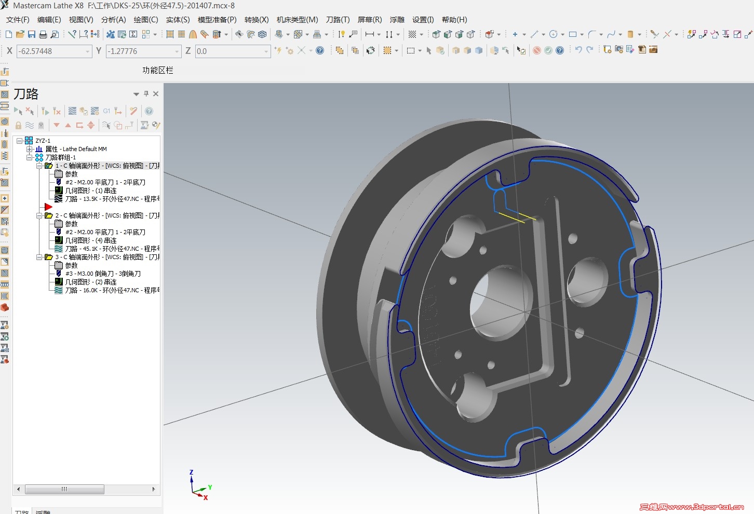
Task: Create a new file with the New icon
Action: point(9,34)
